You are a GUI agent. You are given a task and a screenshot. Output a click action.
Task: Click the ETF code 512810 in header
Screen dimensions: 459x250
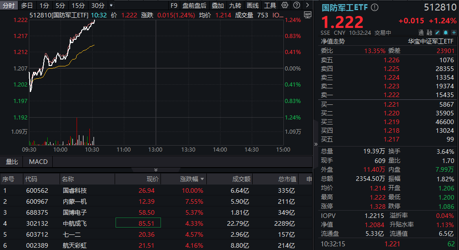pyautogui.click(x=440, y=7)
